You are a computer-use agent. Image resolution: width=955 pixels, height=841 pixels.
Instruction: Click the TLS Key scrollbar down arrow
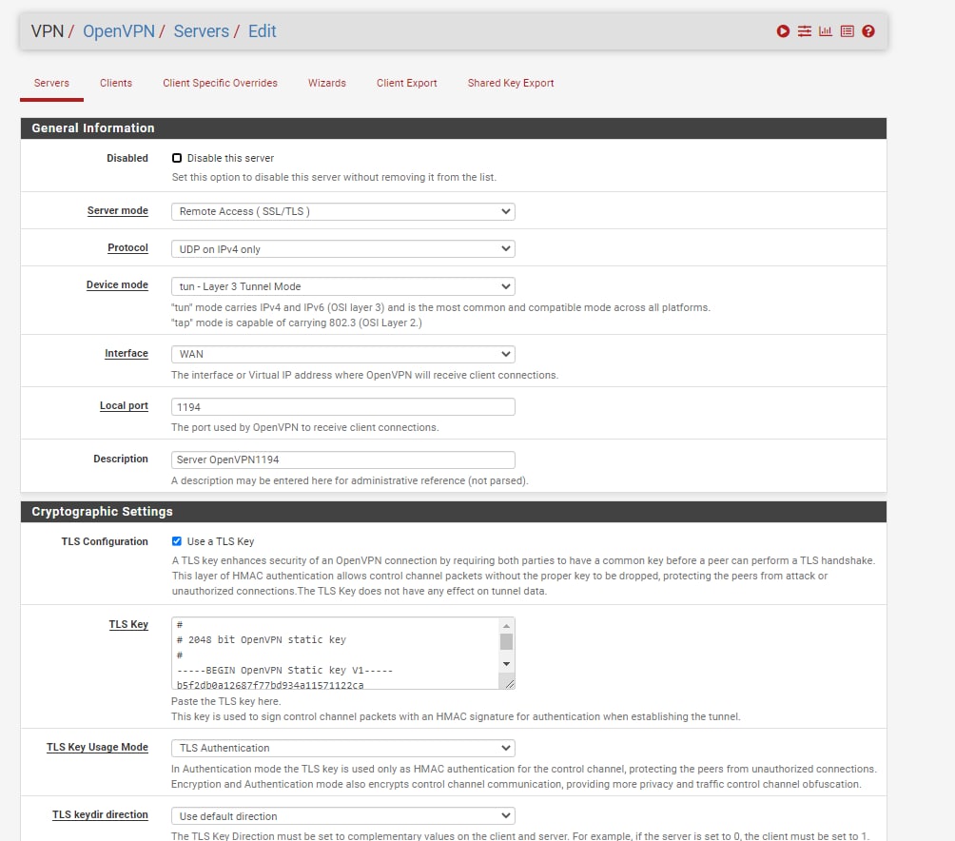(x=506, y=664)
